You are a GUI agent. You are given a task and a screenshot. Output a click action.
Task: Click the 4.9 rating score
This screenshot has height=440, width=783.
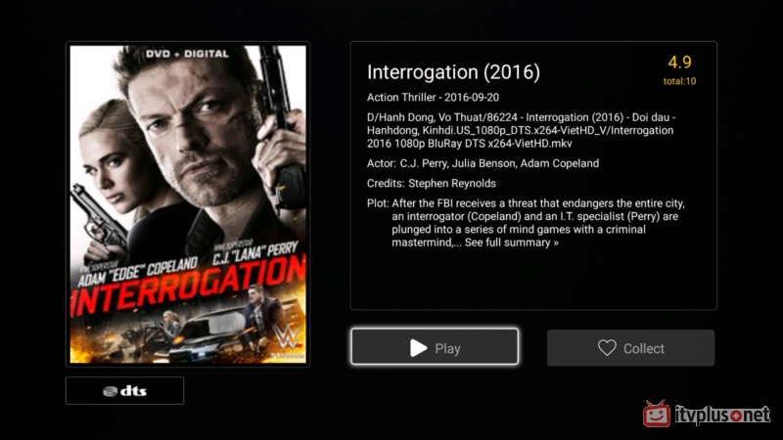pos(679,63)
